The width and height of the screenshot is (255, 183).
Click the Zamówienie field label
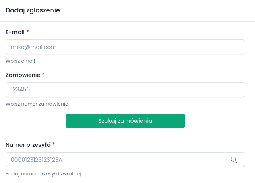click(x=23, y=75)
